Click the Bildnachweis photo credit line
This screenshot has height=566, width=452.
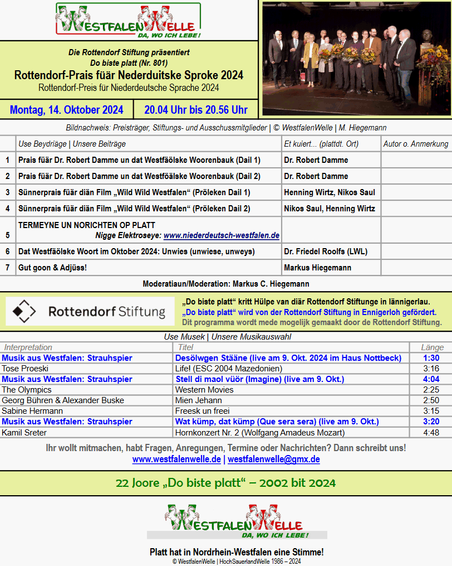click(226, 128)
